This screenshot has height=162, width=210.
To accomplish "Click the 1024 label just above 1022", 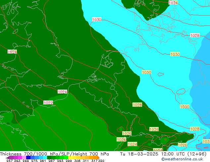I will (62, 92).
